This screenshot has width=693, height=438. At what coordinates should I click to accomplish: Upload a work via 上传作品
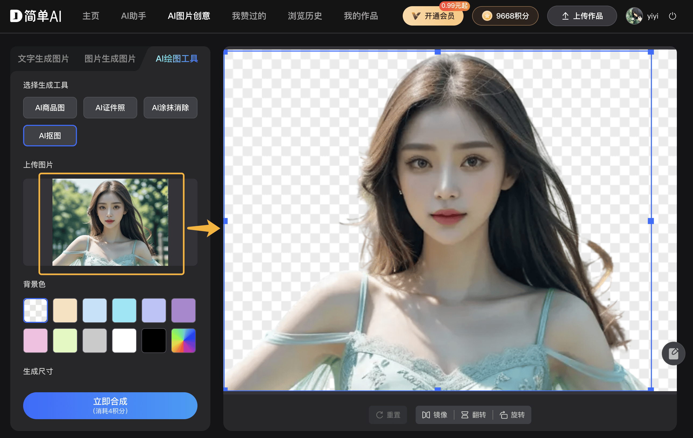582,16
